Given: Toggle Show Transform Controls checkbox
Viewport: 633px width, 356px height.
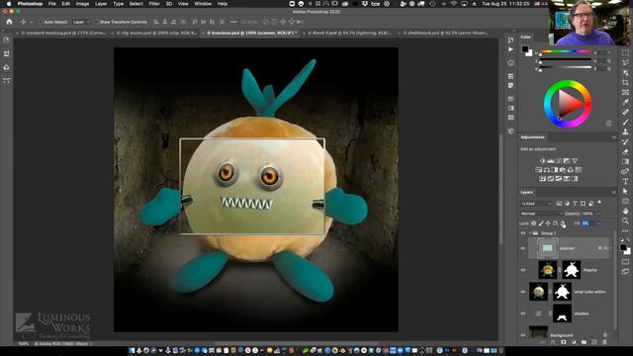Looking at the screenshot, I should [96, 22].
